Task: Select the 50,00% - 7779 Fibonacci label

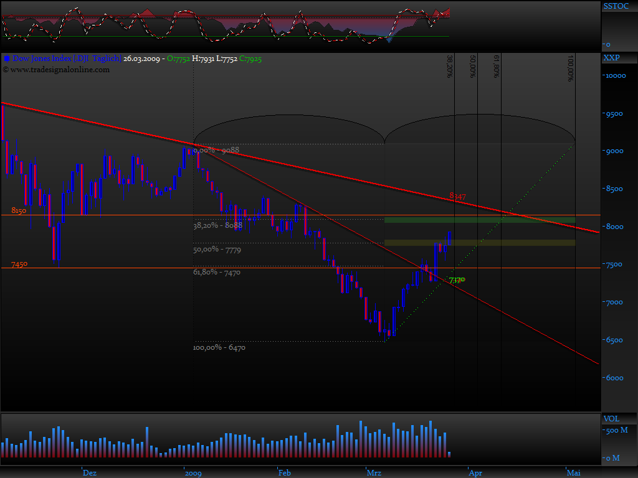Action: click(217, 250)
